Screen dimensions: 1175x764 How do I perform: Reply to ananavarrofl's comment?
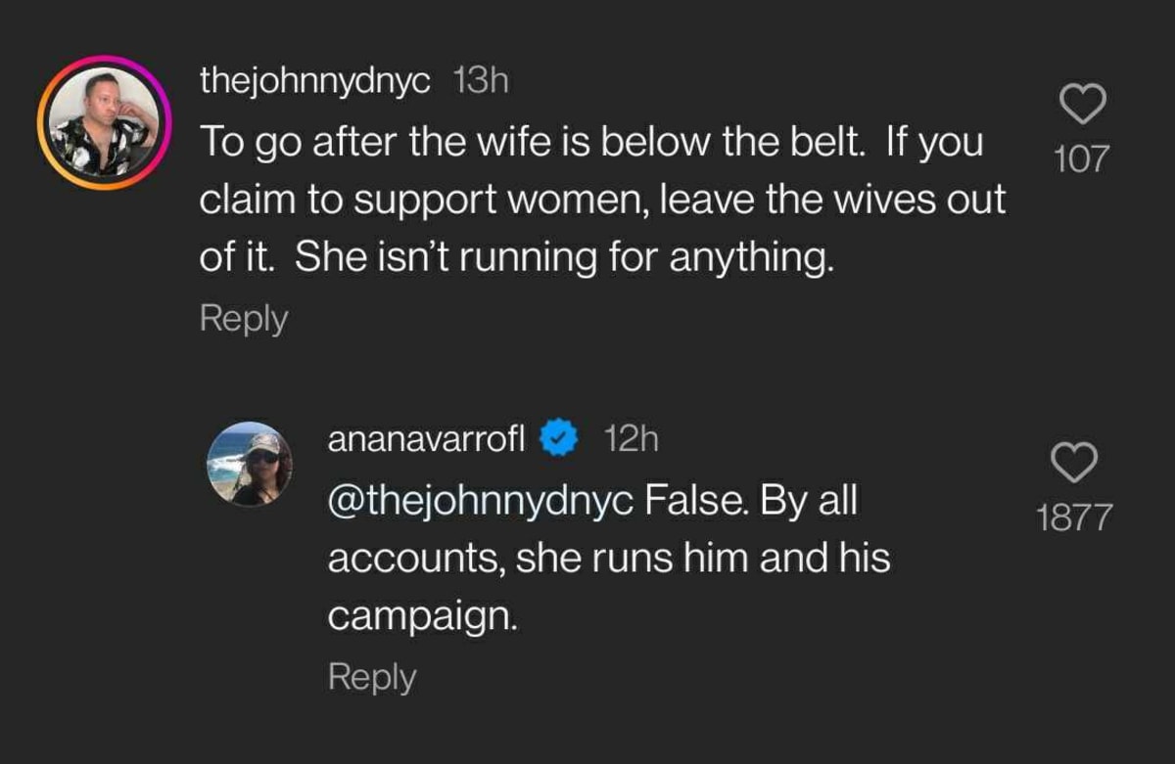click(x=372, y=676)
